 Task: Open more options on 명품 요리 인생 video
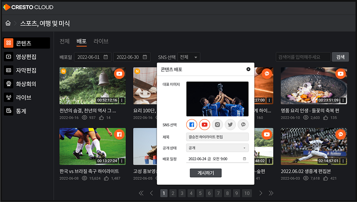coord(343,100)
